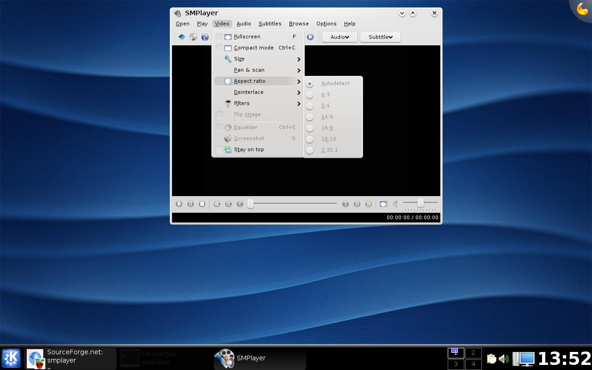This screenshot has height=370, width=592.
Task: Expand the Filters submenu arrow
Action: pos(299,104)
